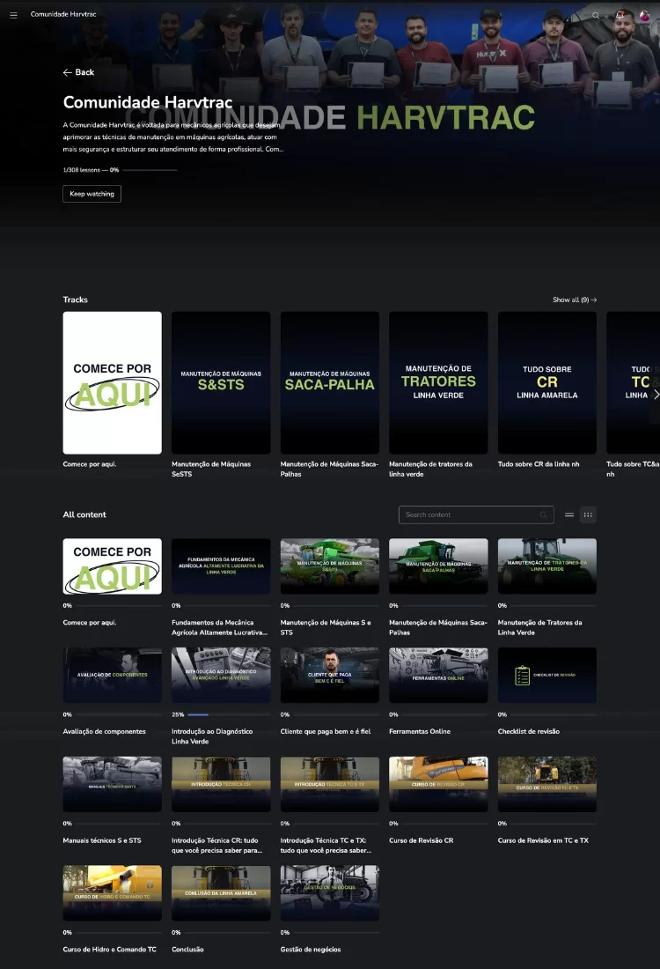Click the 'Curso de Revisão CR' title text
The image size is (660, 969).
(421, 840)
